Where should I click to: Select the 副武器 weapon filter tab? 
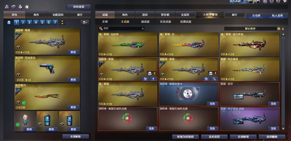pos(145,22)
